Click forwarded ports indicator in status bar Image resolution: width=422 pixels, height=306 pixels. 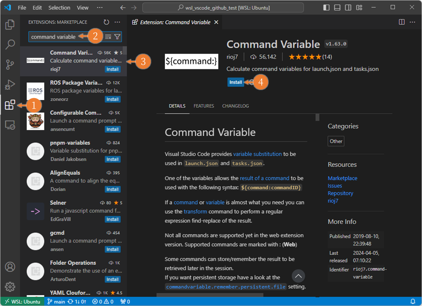coord(125,301)
